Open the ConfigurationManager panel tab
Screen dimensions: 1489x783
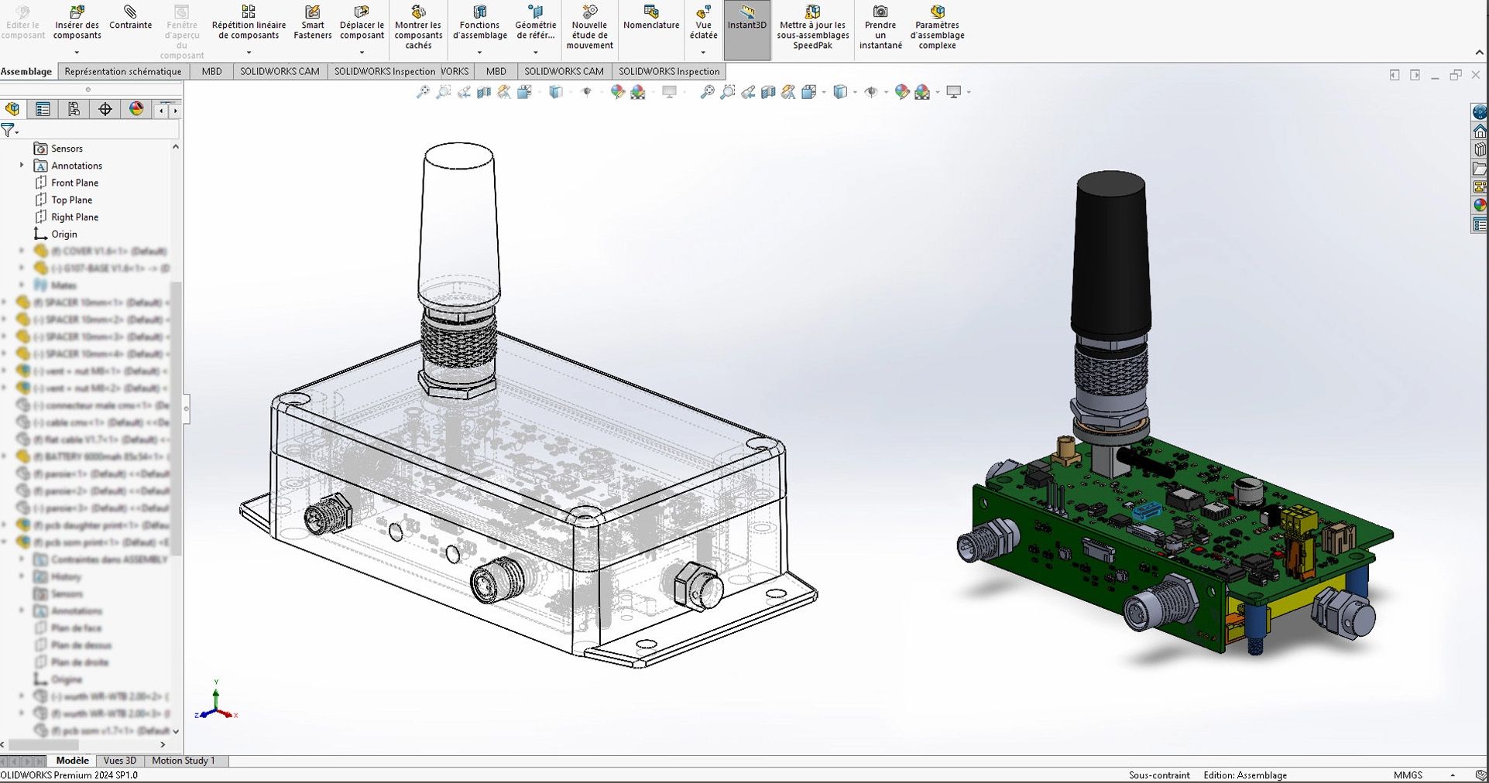[74, 109]
